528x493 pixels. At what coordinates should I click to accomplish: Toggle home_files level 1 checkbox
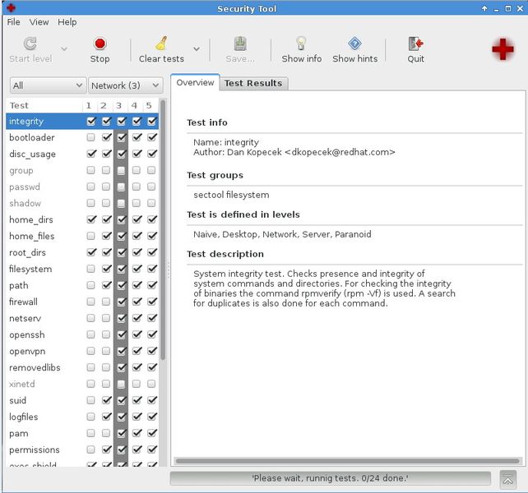click(90, 236)
